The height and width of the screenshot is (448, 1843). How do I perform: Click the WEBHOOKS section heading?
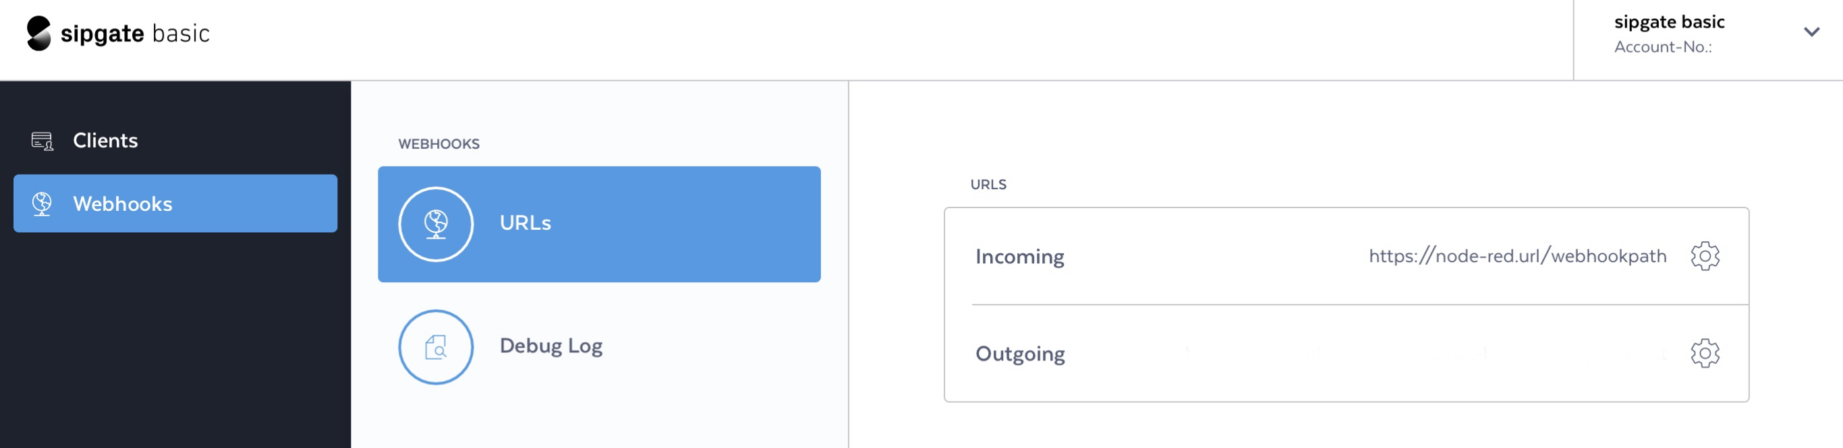tap(438, 143)
